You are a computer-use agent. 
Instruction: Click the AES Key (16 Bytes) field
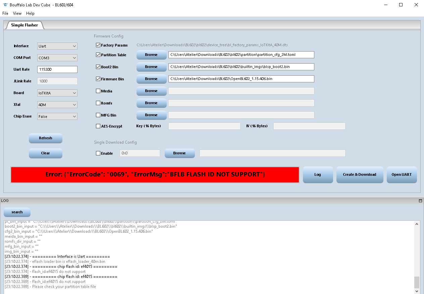coord(204,126)
